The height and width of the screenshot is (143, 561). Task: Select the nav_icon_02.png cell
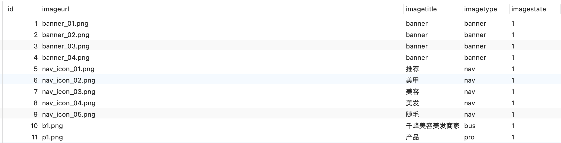click(x=222, y=80)
